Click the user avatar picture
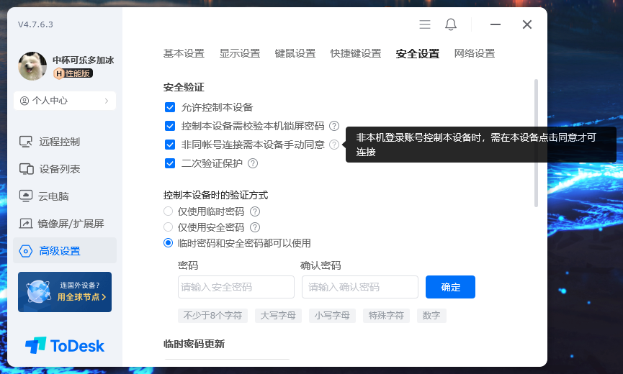The height and width of the screenshot is (374, 623). [x=32, y=66]
